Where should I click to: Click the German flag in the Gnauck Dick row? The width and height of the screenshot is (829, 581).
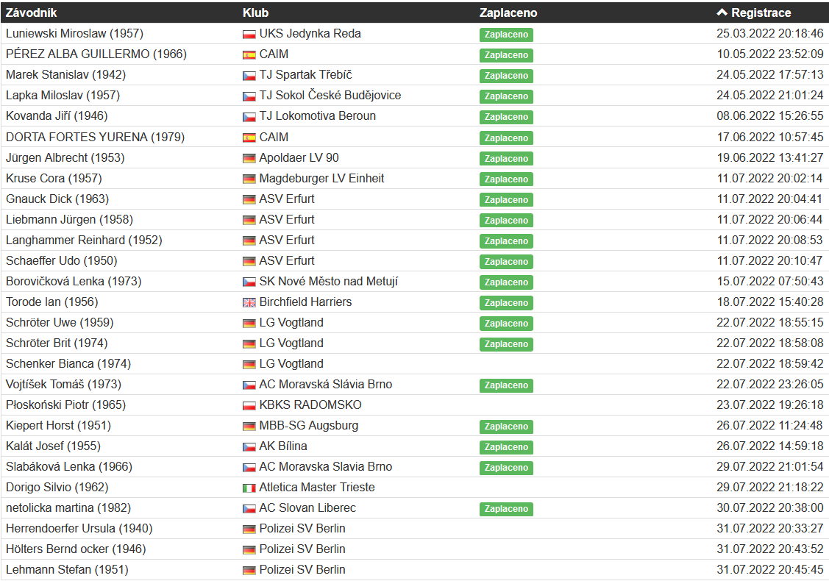(x=249, y=200)
